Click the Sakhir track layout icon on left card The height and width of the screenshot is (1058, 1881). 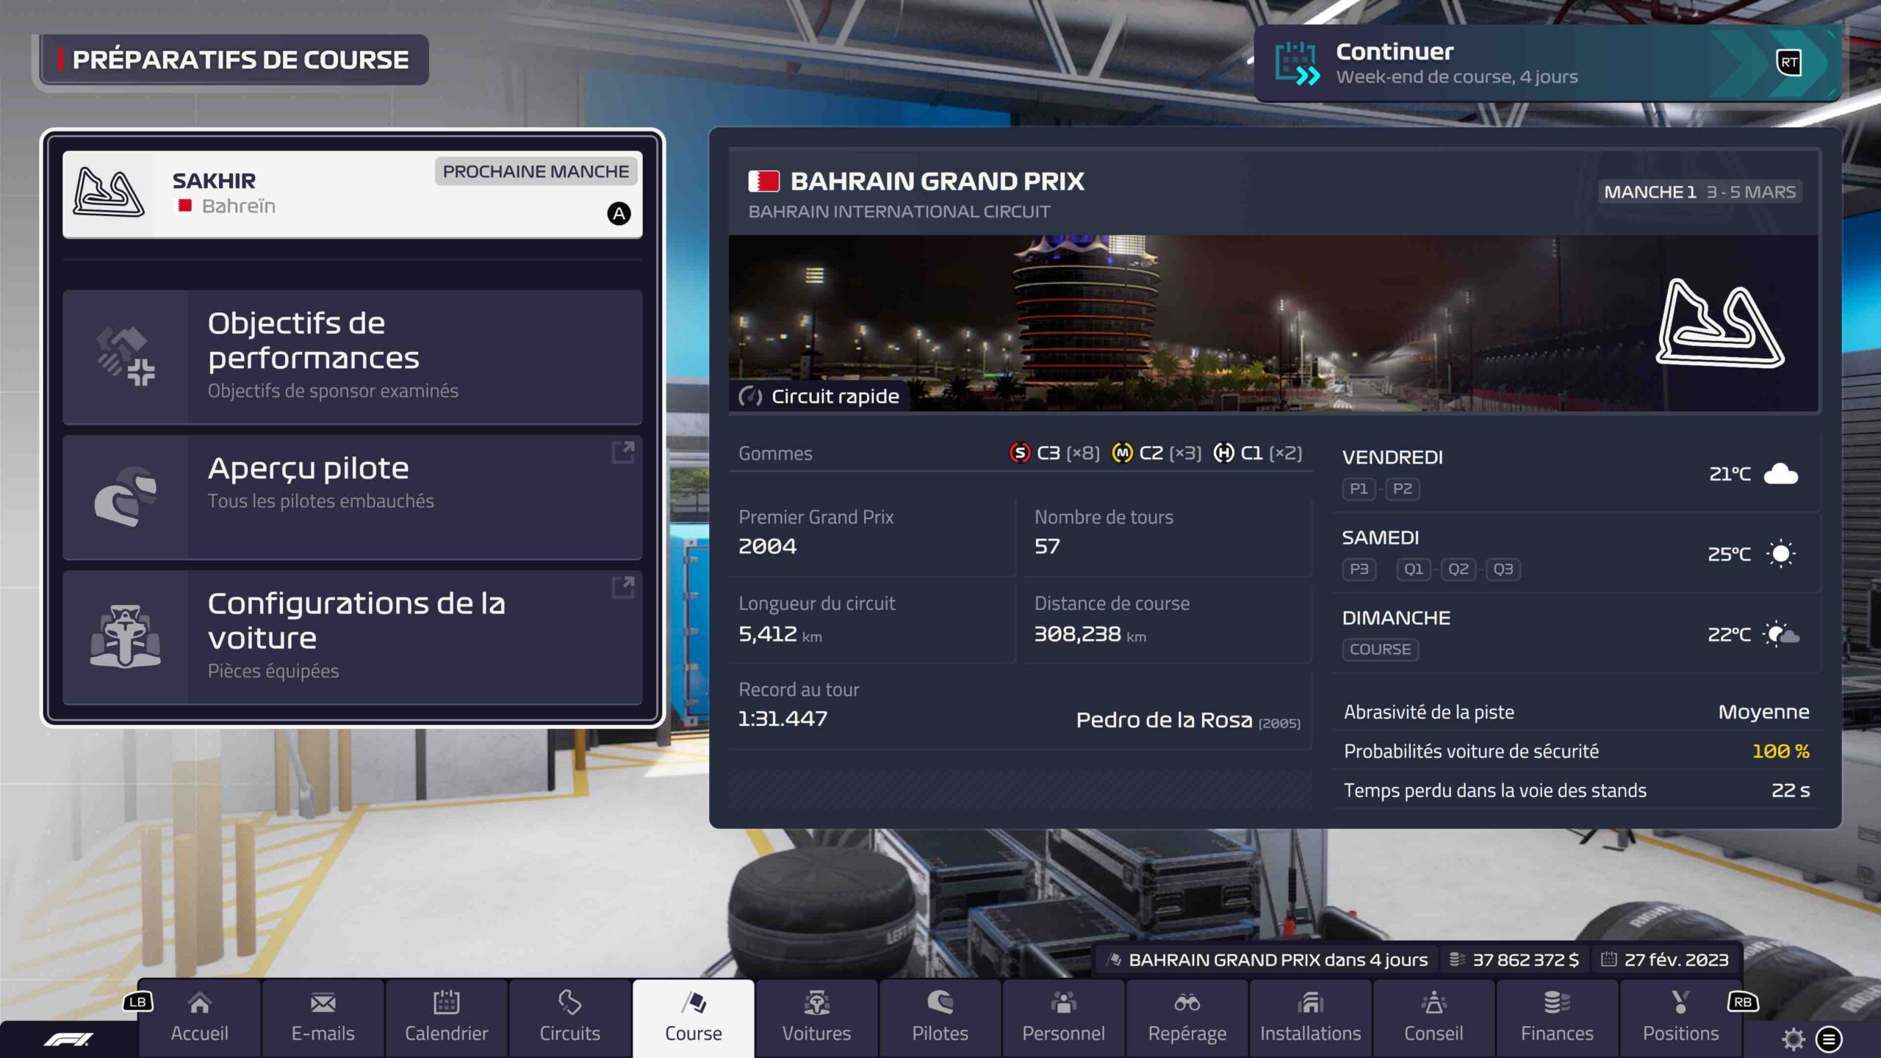tap(109, 192)
